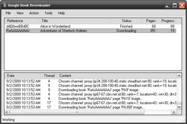Close the Google Book Downloader window
This screenshot has width=187, height=124.
(x=182, y=5)
